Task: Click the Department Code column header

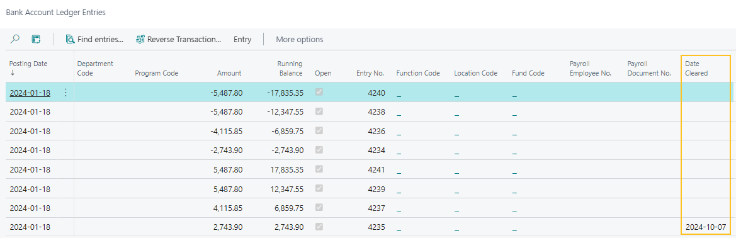Action: pyautogui.click(x=95, y=68)
